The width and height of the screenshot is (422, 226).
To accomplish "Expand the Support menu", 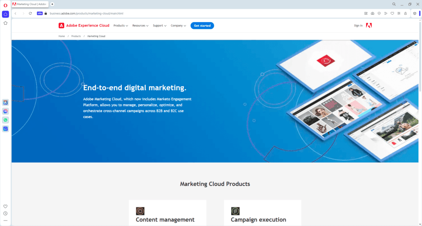I will click(159, 25).
